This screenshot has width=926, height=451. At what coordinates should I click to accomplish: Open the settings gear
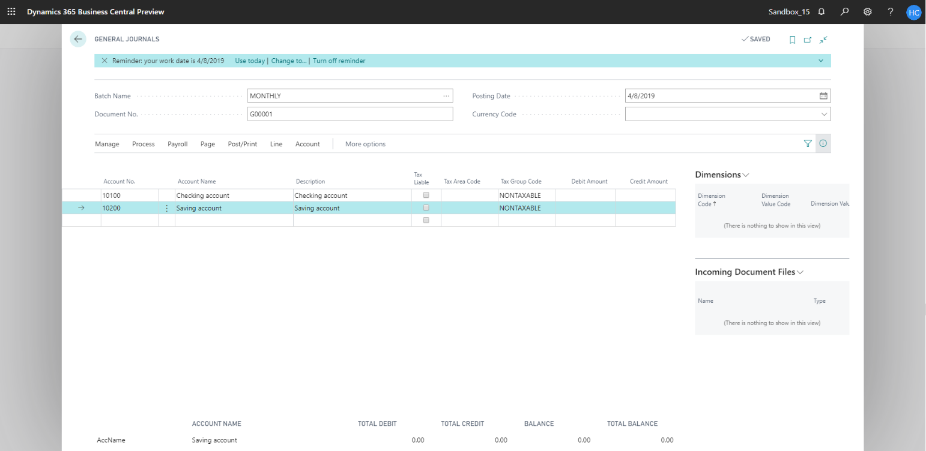[868, 11]
